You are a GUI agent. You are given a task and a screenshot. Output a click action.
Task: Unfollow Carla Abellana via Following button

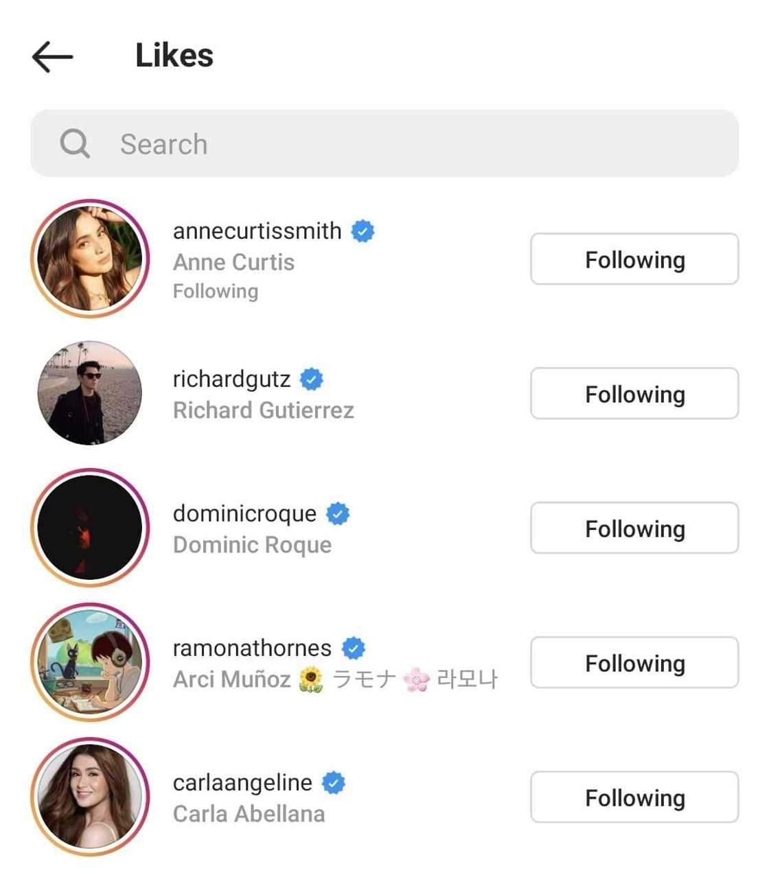pos(634,797)
